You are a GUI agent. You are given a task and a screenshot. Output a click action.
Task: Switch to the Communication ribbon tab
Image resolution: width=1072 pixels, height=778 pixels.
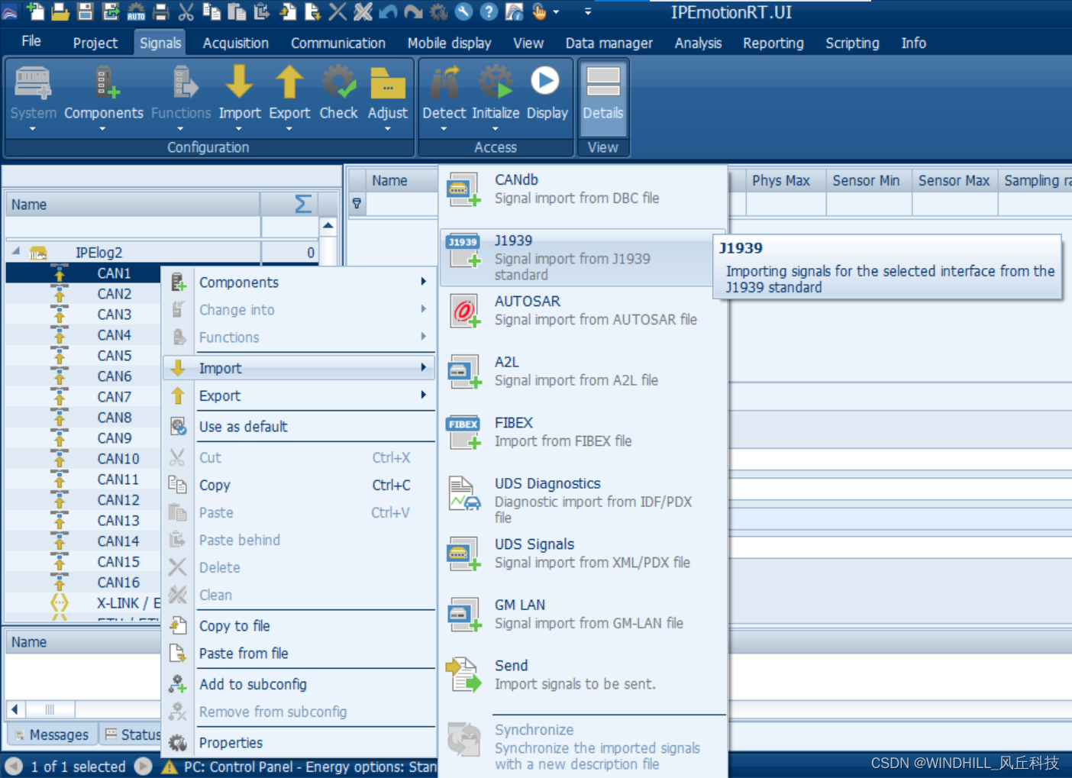(x=337, y=43)
